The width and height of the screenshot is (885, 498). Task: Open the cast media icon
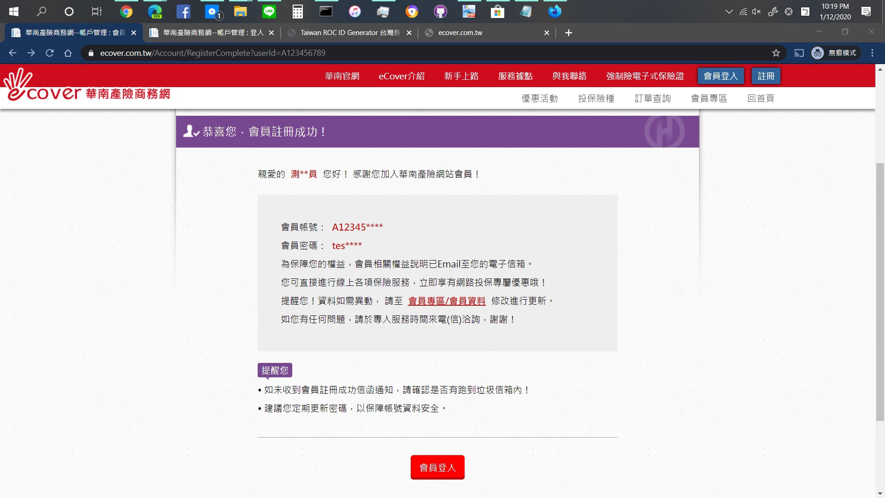coord(799,53)
